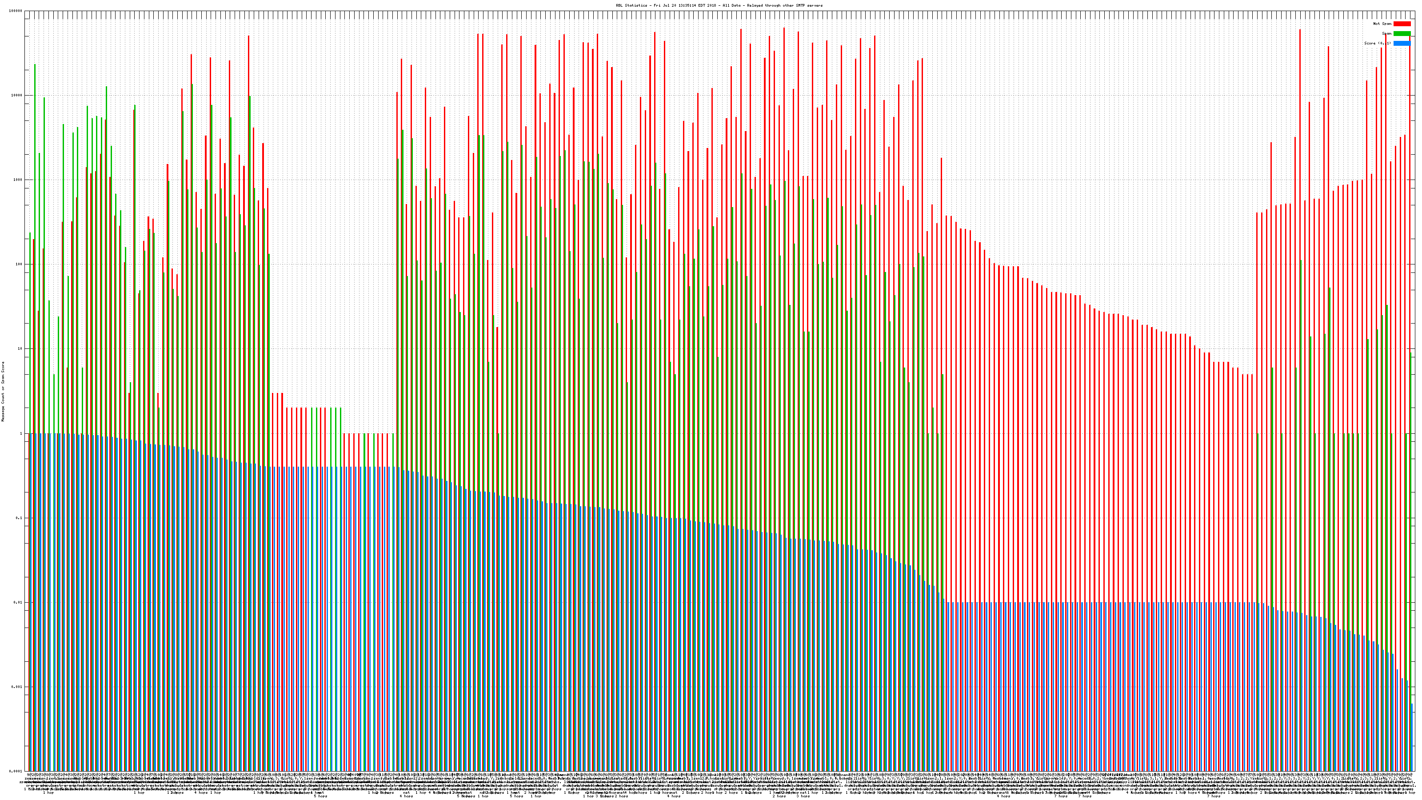
Task: Click the 10 y-axis tick label
Action: click(x=20, y=349)
